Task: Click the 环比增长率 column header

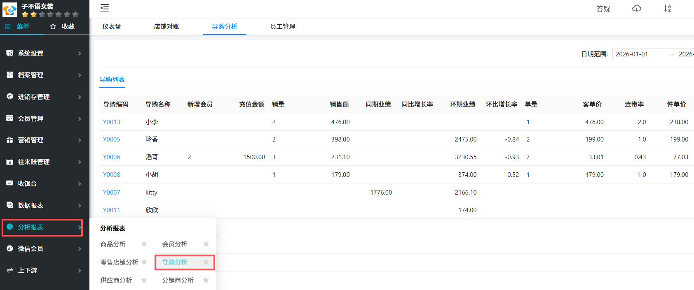Action: click(502, 104)
